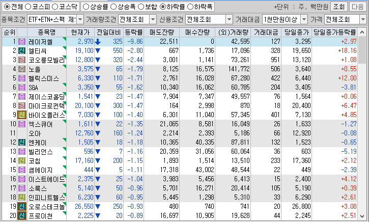Click the green corner marker on 노을 row
The image size is (369, 222).
(x=65, y=67)
